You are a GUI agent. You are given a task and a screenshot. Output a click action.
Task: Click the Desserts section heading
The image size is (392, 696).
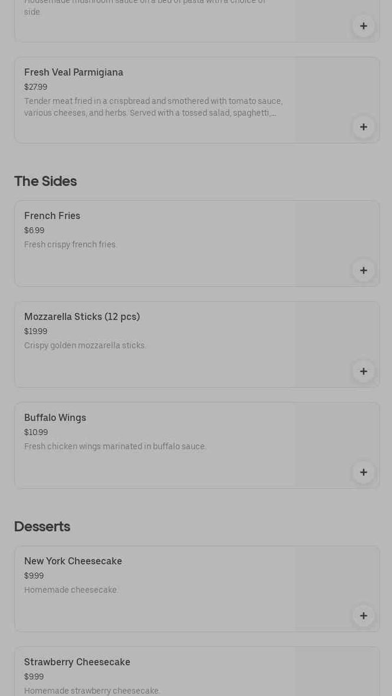click(x=42, y=527)
